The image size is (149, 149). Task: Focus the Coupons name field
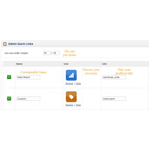(x=28, y=99)
